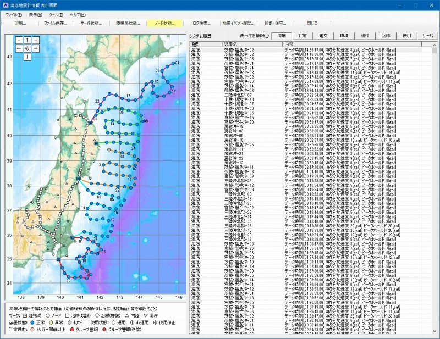Switch to the 回線 info tab
The width and height of the screenshot is (440, 339).
386,36
